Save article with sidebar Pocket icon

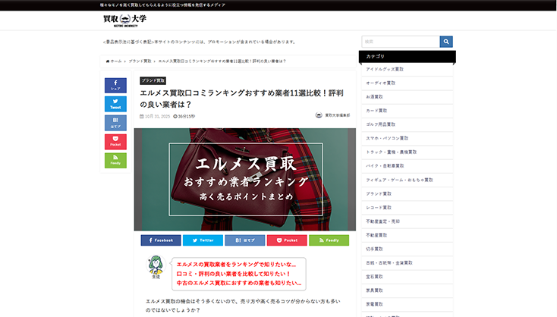tap(115, 142)
